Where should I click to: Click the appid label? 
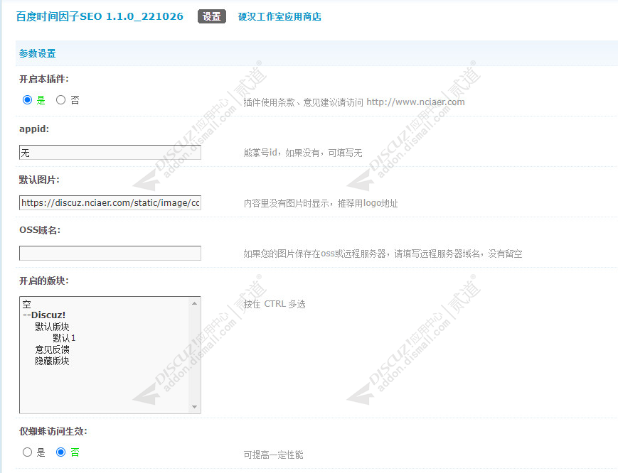(x=34, y=129)
